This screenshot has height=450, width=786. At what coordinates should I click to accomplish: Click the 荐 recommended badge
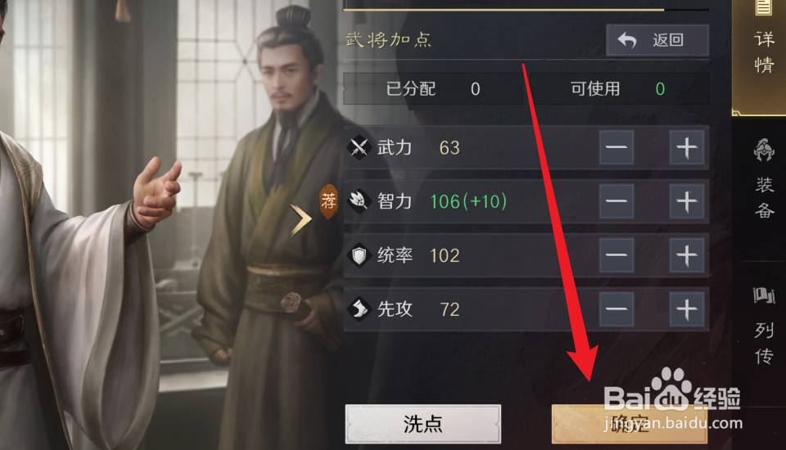click(329, 202)
